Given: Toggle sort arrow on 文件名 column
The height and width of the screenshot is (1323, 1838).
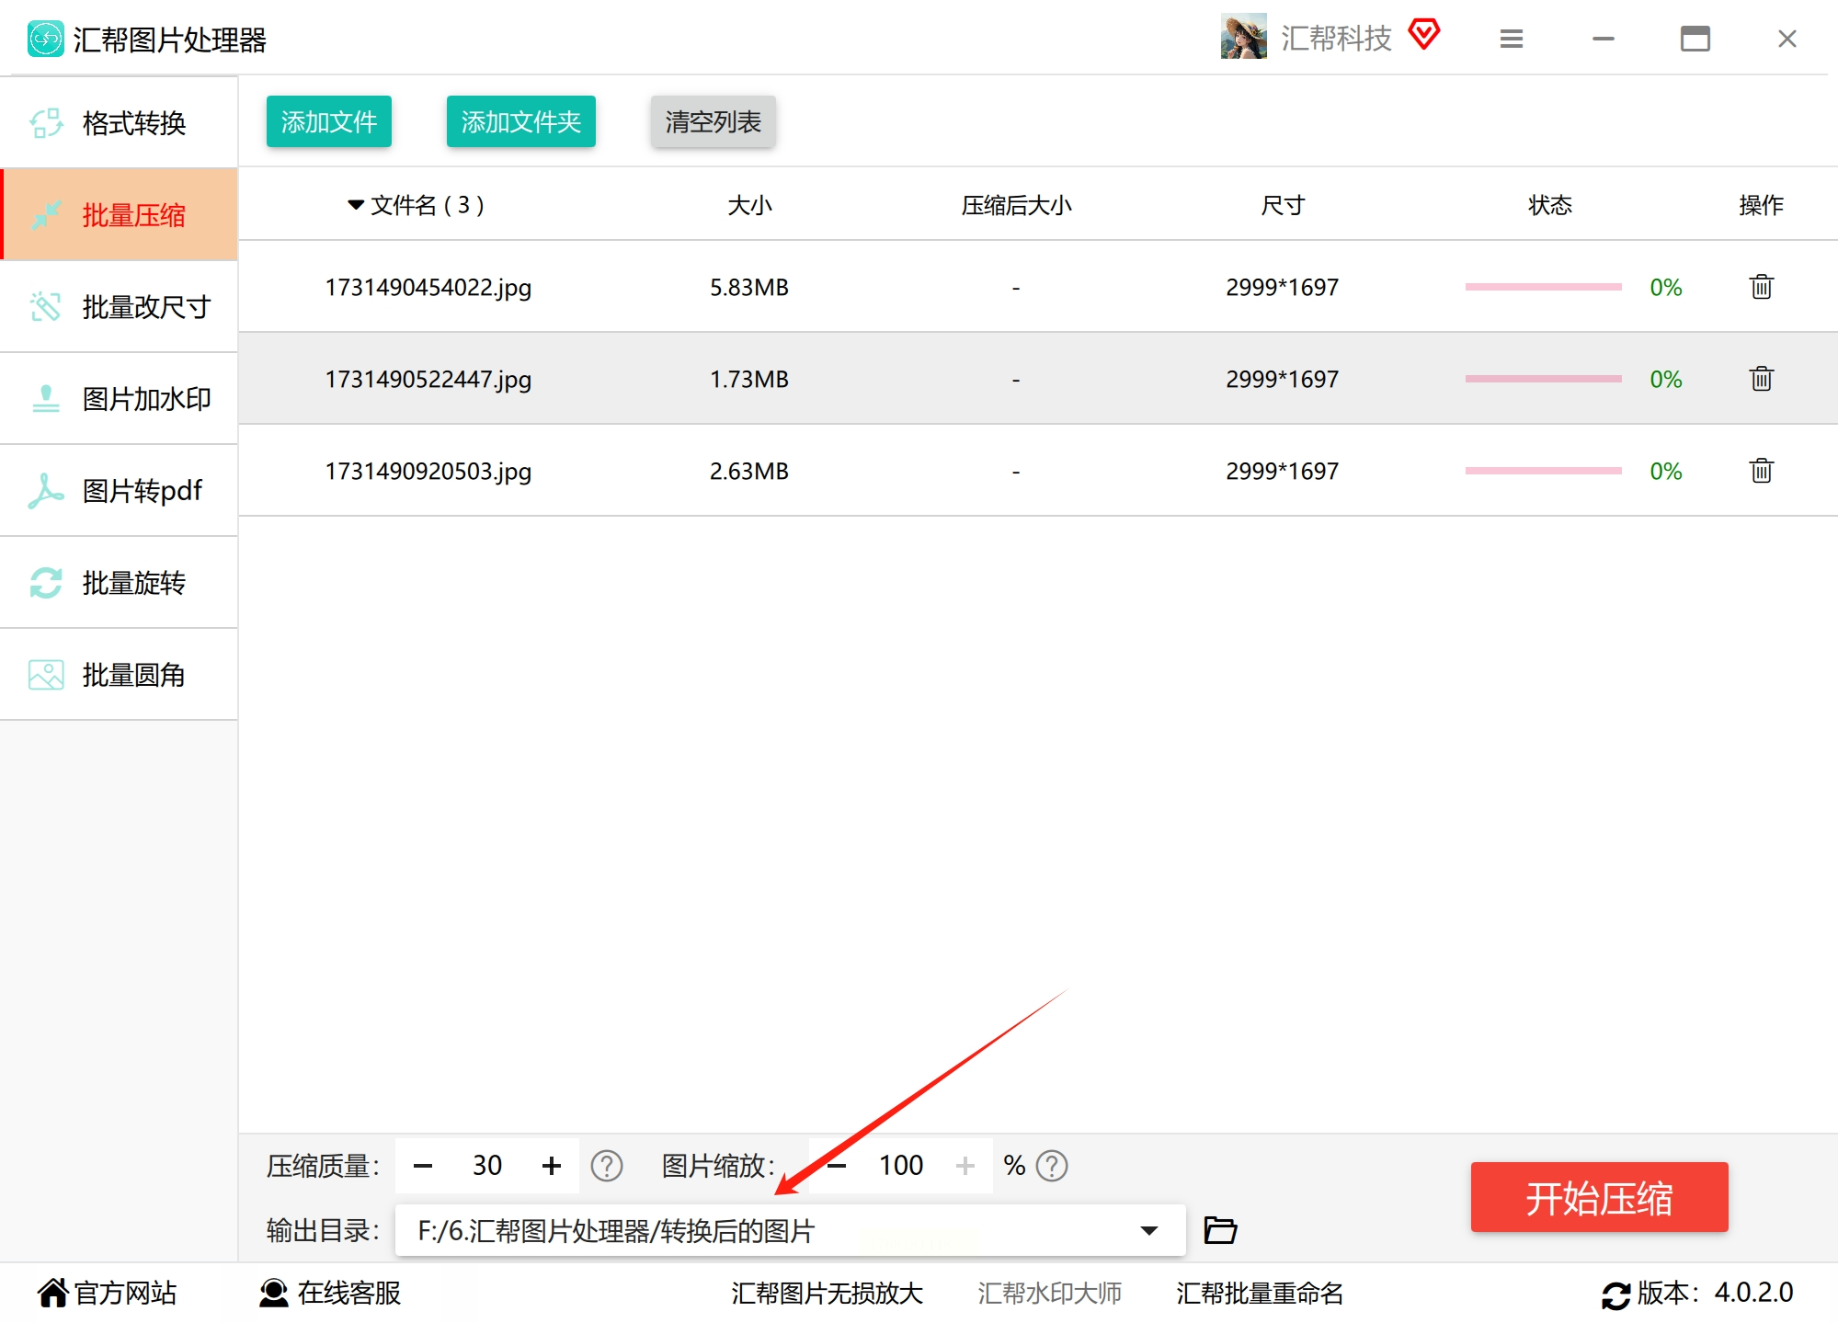Looking at the screenshot, I should pyautogui.click(x=355, y=205).
